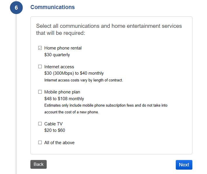Click the $20 to $60 price text

point(55,130)
